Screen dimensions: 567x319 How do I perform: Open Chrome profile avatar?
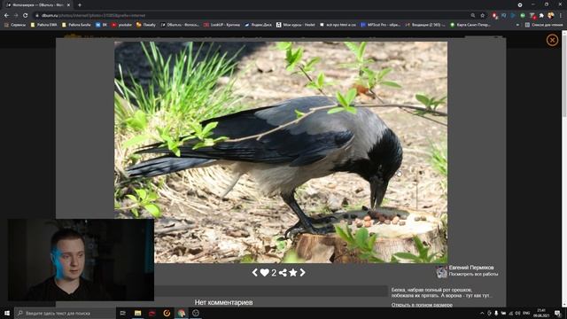(x=551, y=16)
